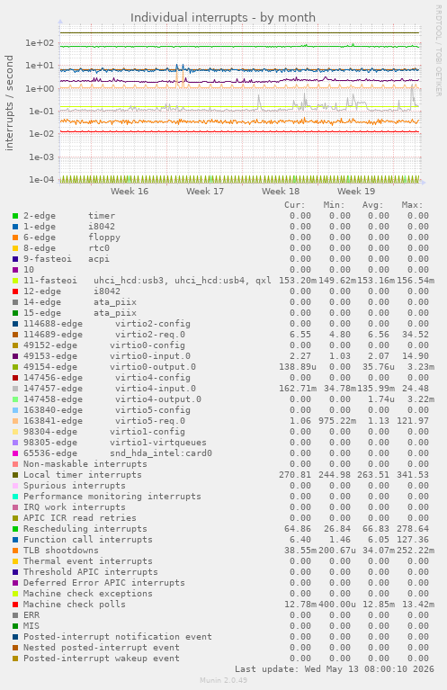
Task: Click the red Machine check polls swatch
Action: (15, 605)
